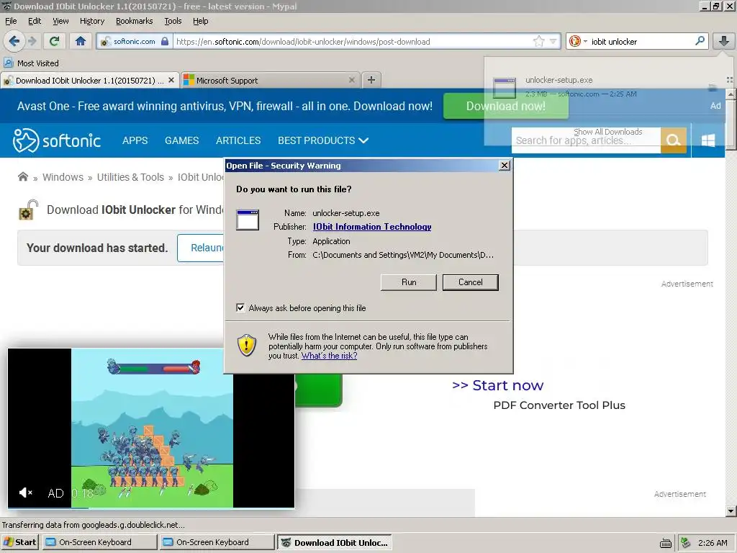Close the Microsoft Support tab
The image size is (737, 553).
coord(351,80)
